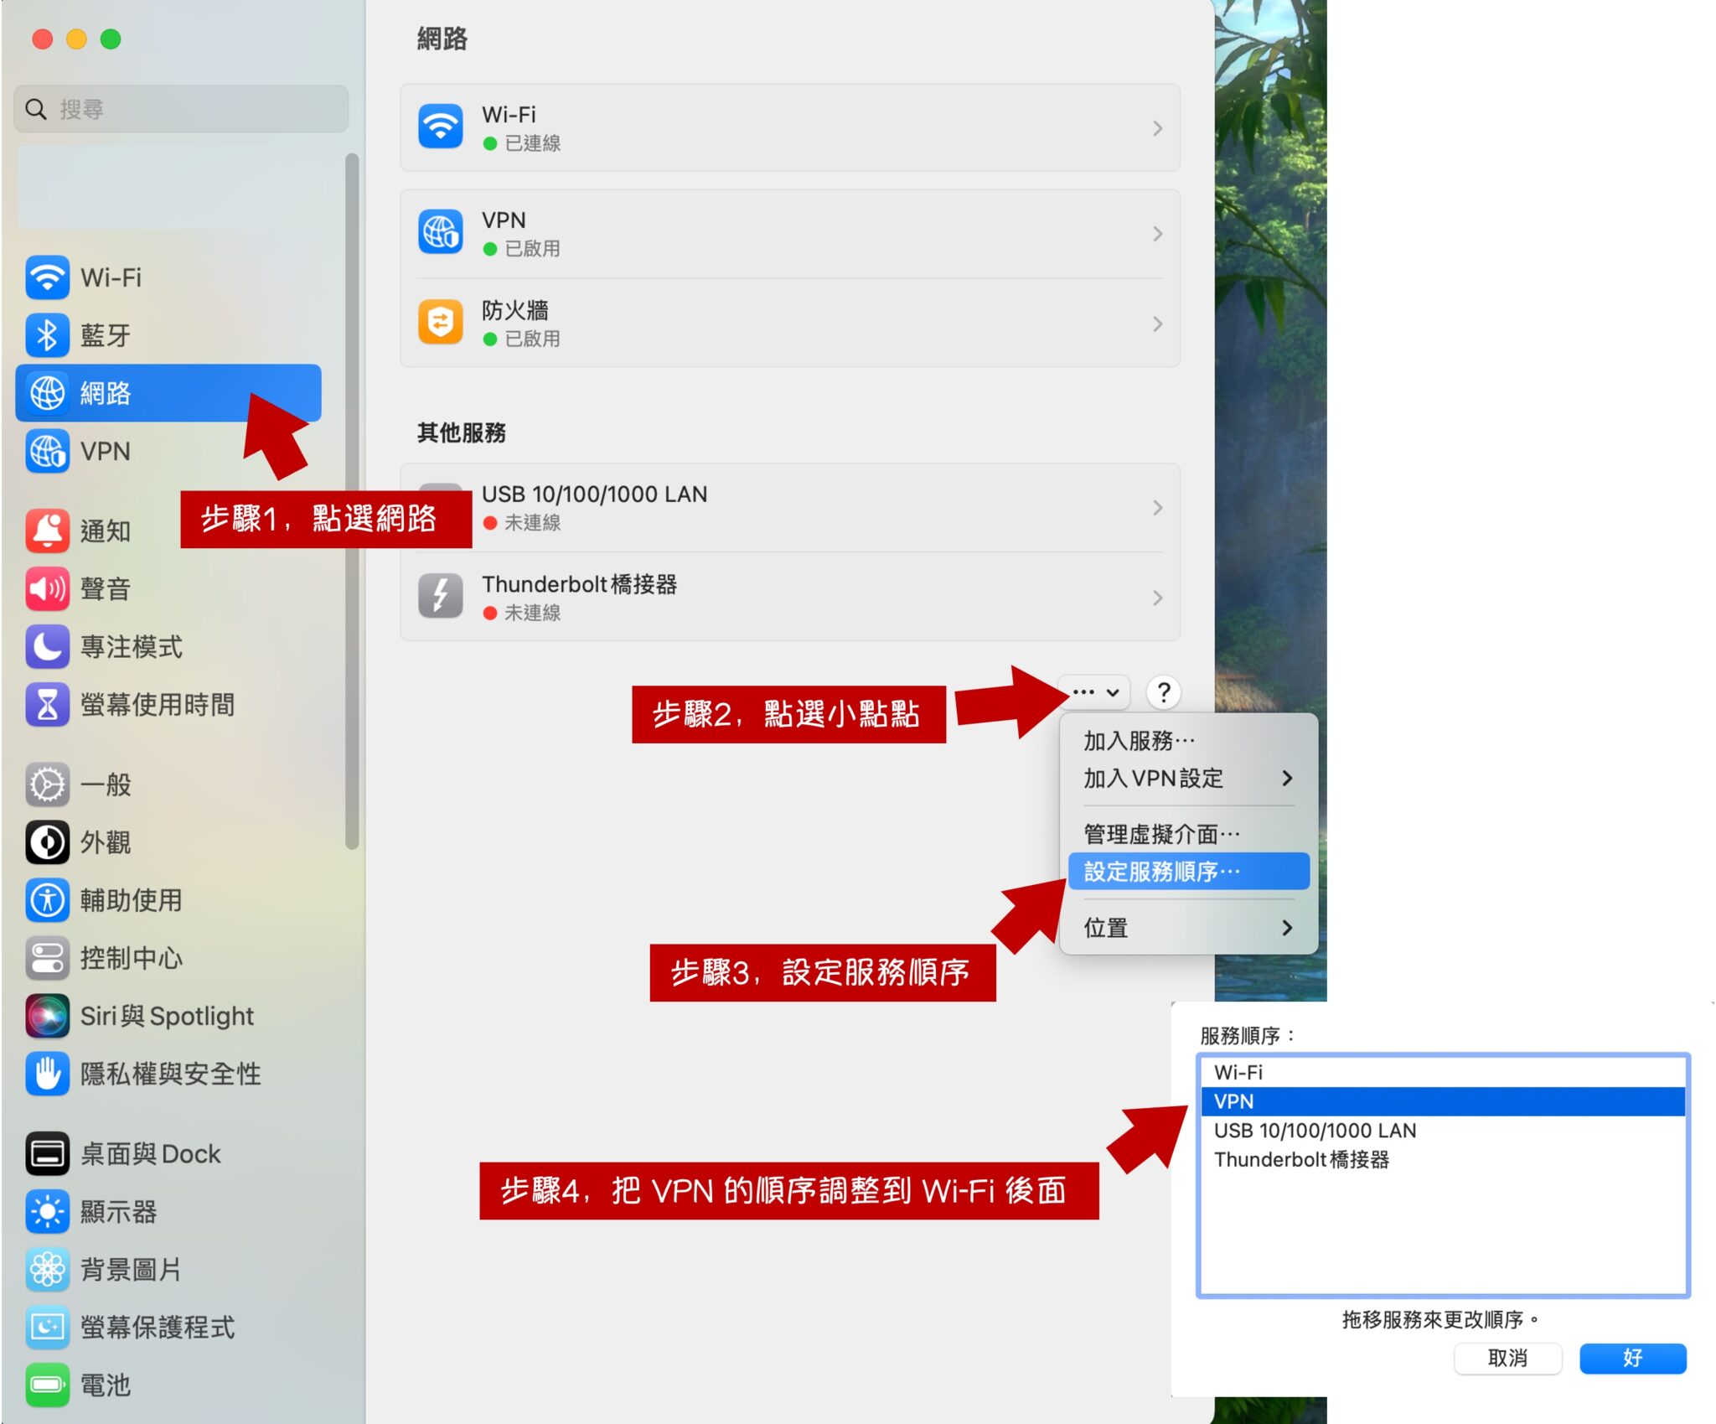The width and height of the screenshot is (1716, 1424).
Task: Expand USB 10/100/1000 LAN row chevron
Action: (x=1158, y=508)
